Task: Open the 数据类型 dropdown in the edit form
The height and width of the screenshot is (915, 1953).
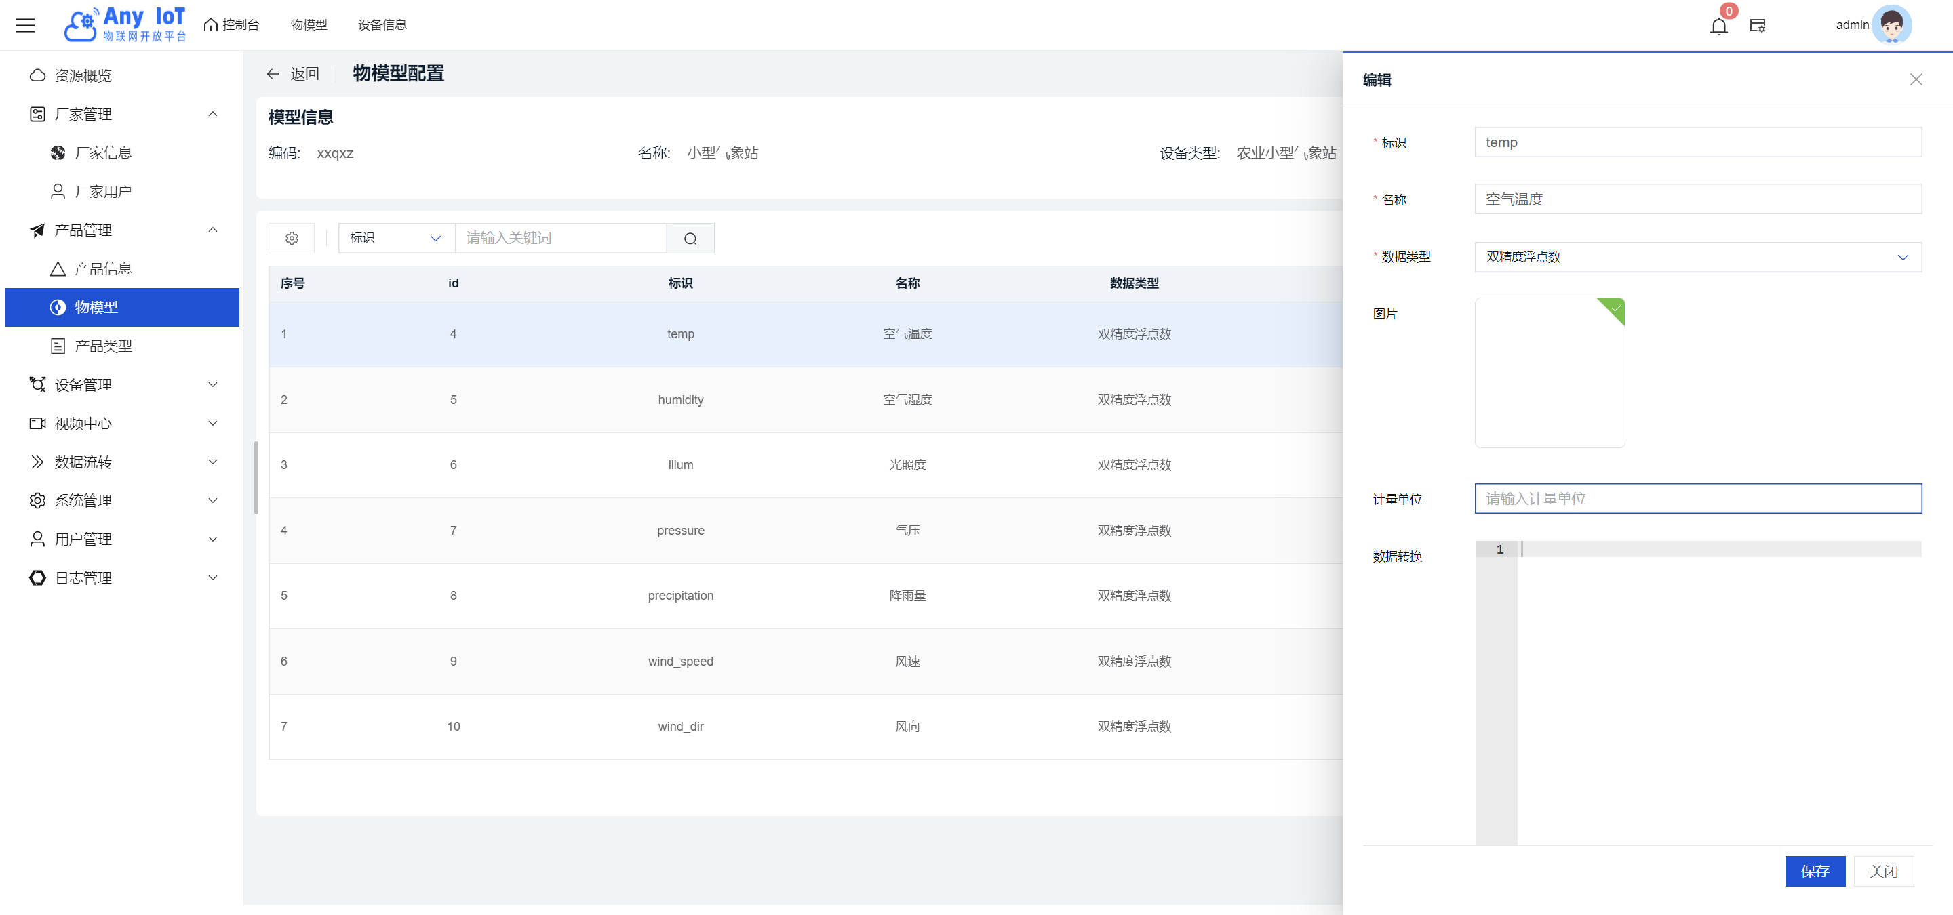Action: click(1697, 257)
